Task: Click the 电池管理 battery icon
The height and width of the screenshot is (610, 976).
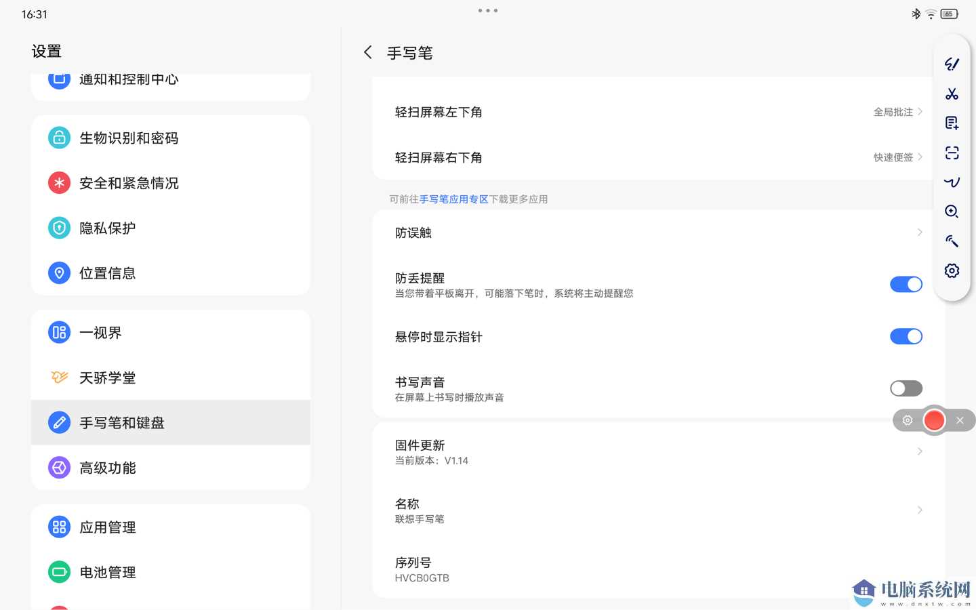Action: [x=59, y=571]
